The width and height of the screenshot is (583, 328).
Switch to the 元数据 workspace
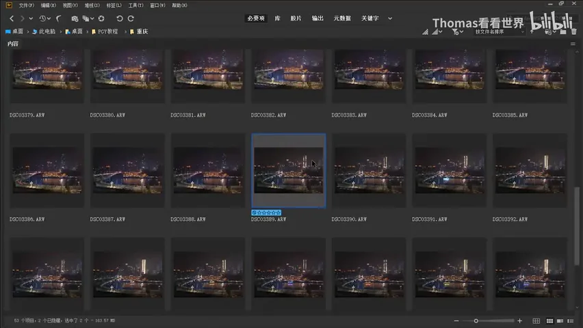pyautogui.click(x=342, y=18)
